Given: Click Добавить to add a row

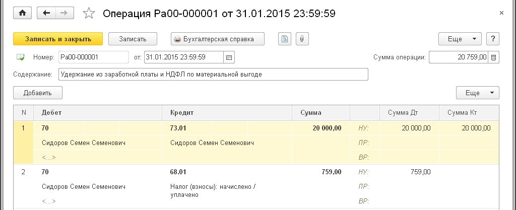Looking at the screenshot, I should pos(38,93).
